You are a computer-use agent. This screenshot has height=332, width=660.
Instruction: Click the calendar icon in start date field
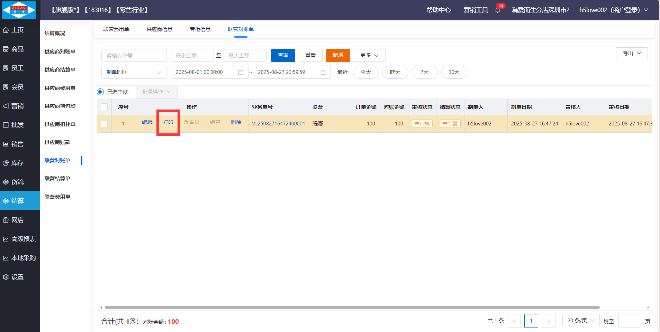click(241, 72)
